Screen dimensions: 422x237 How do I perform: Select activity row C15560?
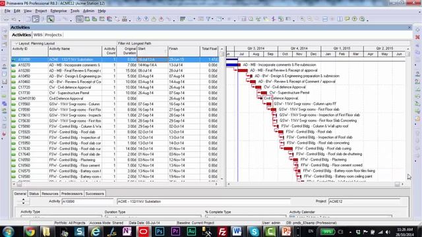pyautogui.click(x=115, y=104)
